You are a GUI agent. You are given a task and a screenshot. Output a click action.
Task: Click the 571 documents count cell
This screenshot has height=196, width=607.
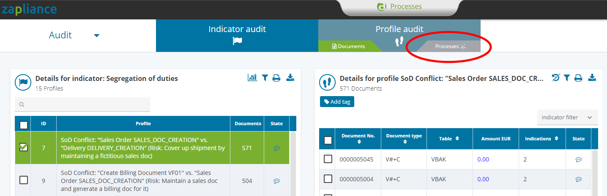pos(247,148)
